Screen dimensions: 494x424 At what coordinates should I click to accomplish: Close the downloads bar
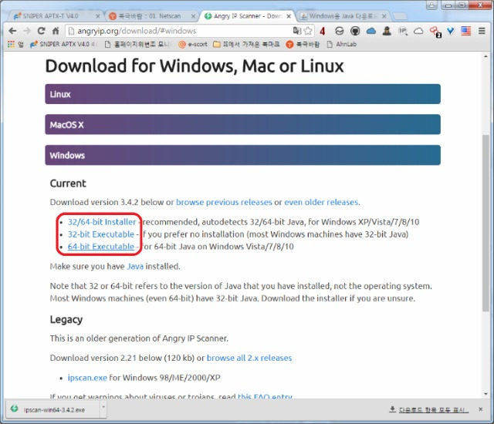[480, 409]
